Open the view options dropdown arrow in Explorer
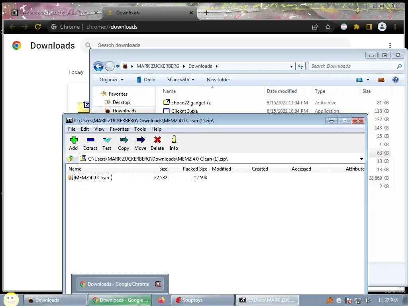The image size is (408, 306). pyautogui.click(x=368, y=80)
